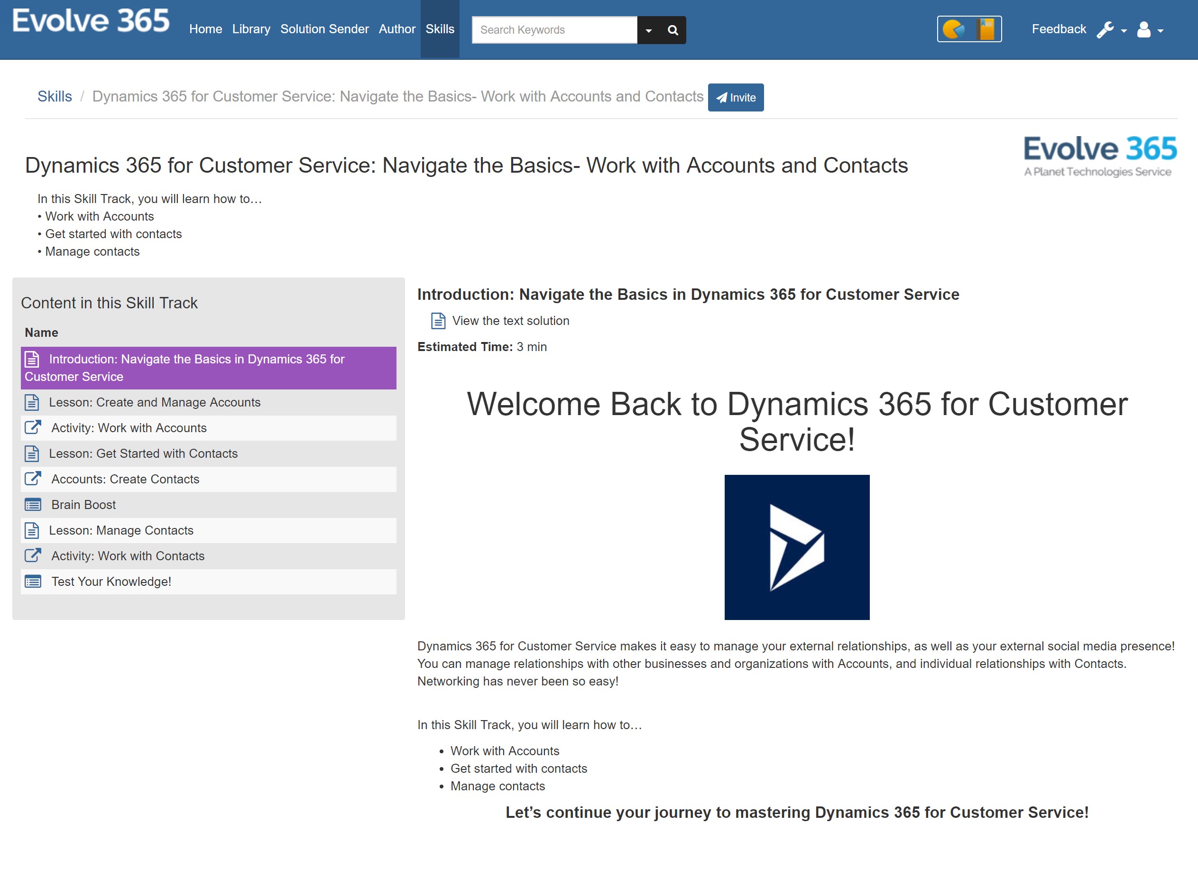Click the Invite button
1198x870 pixels.
pyautogui.click(x=735, y=97)
